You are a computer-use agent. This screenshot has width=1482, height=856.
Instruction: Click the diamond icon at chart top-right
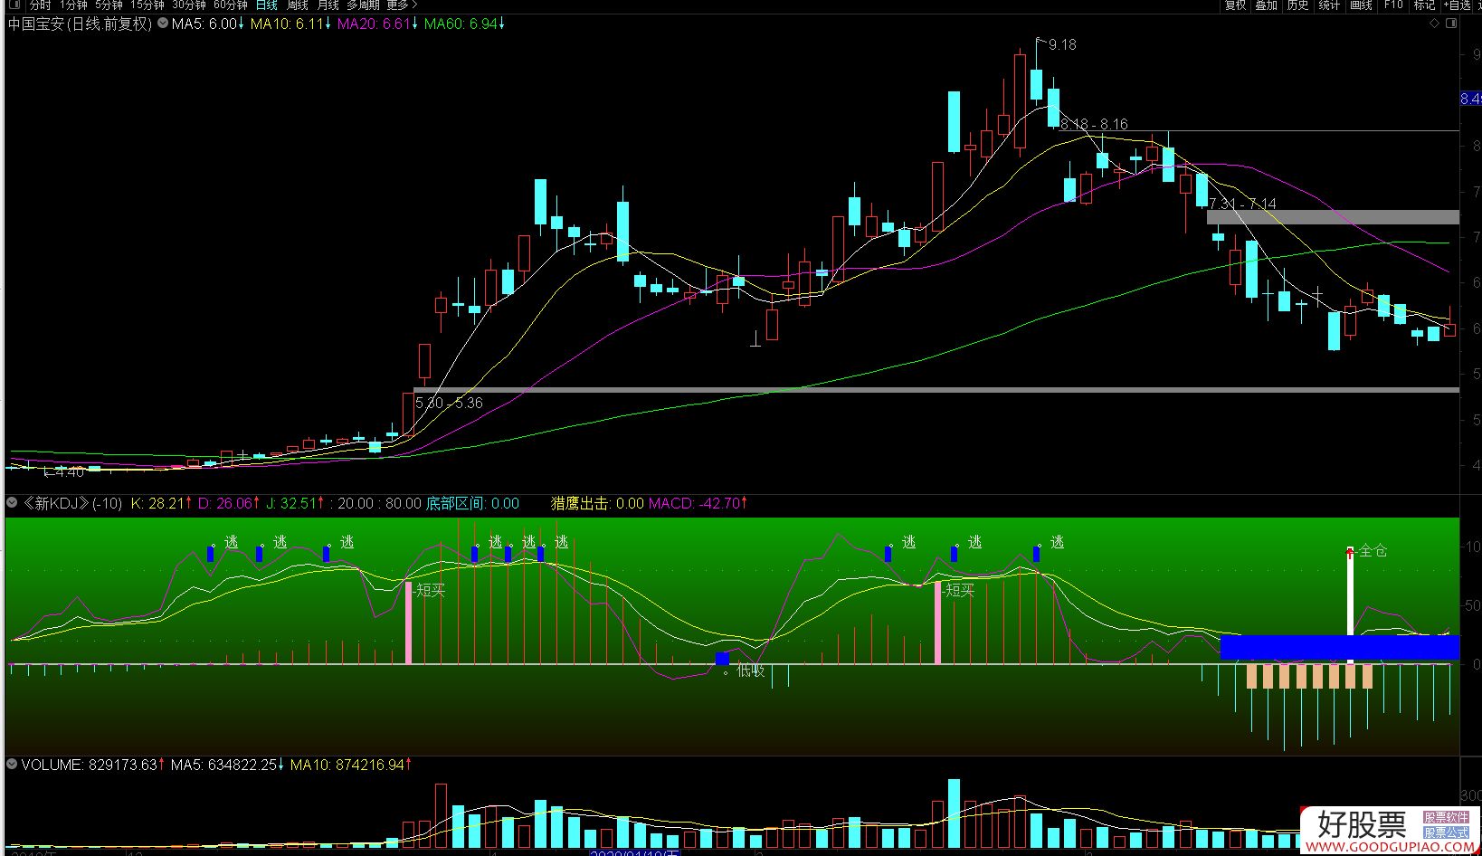(x=1434, y=24)
